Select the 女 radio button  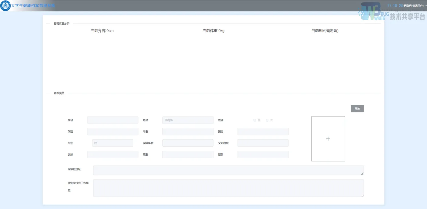(267, 120)
